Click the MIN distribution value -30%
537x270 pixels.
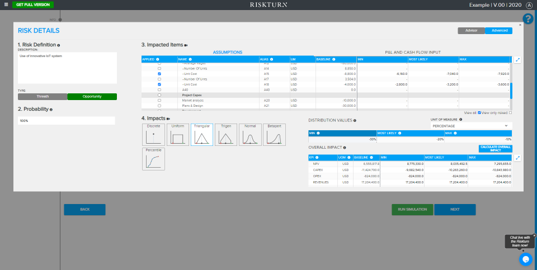(x=342, y=139)
